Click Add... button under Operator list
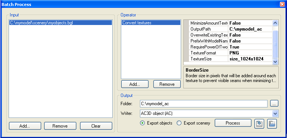The image size is (287, 138). (x=135, y=84)
